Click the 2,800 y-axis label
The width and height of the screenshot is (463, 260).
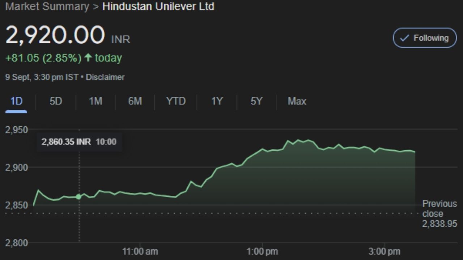coord(16,243)
